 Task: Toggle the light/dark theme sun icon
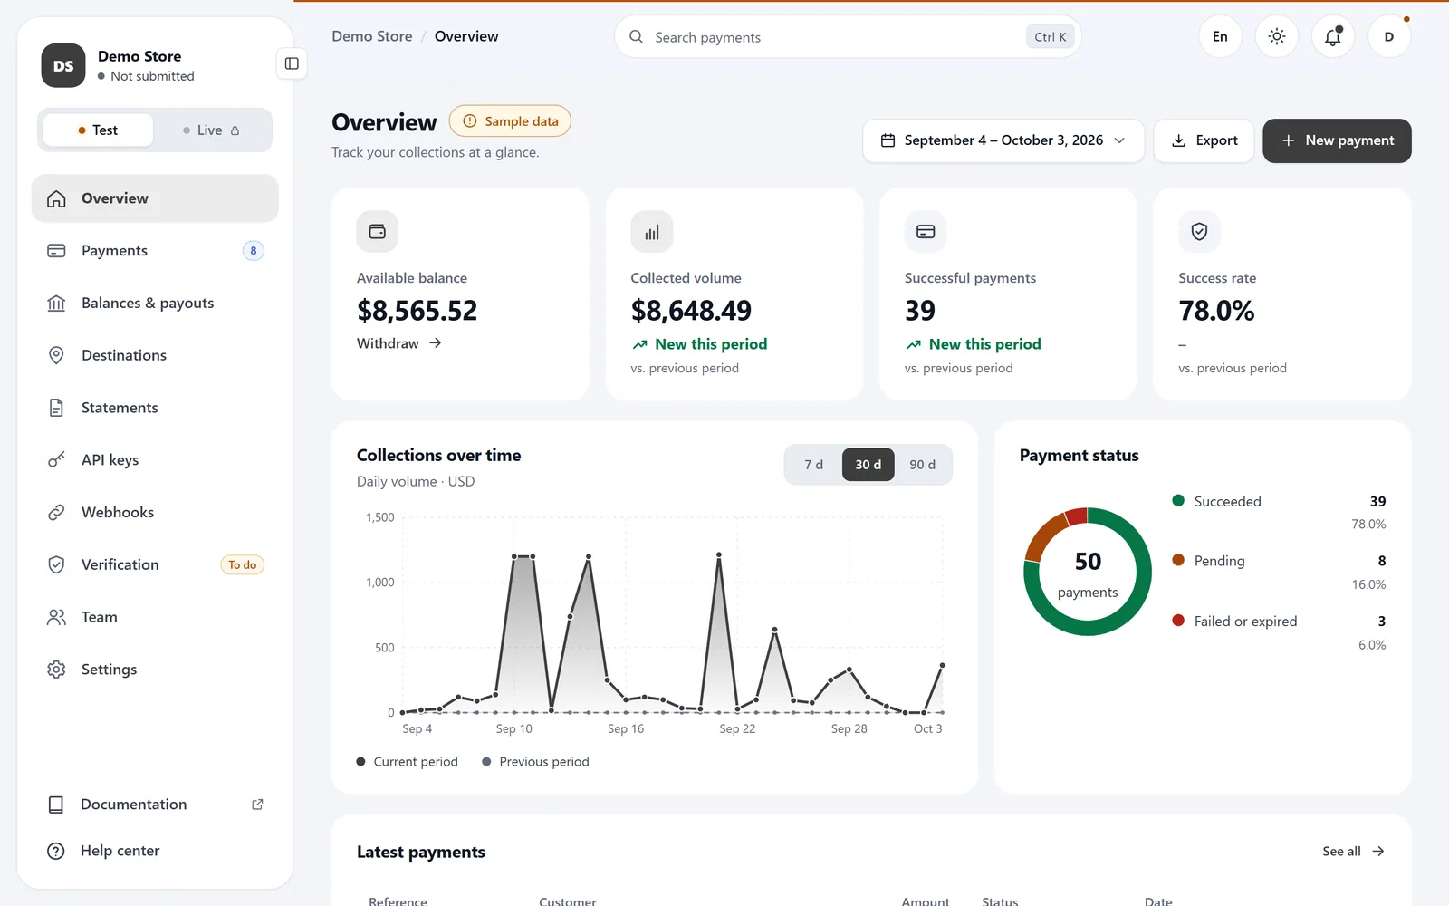coord(1277,37)
